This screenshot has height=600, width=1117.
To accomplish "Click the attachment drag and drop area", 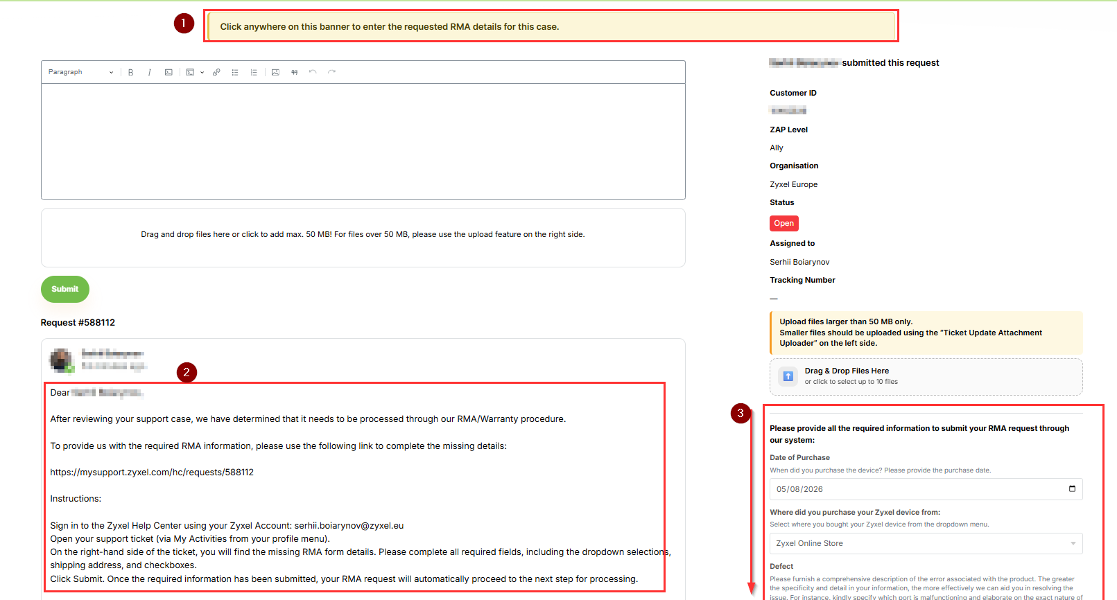I will tap(363, 238).
